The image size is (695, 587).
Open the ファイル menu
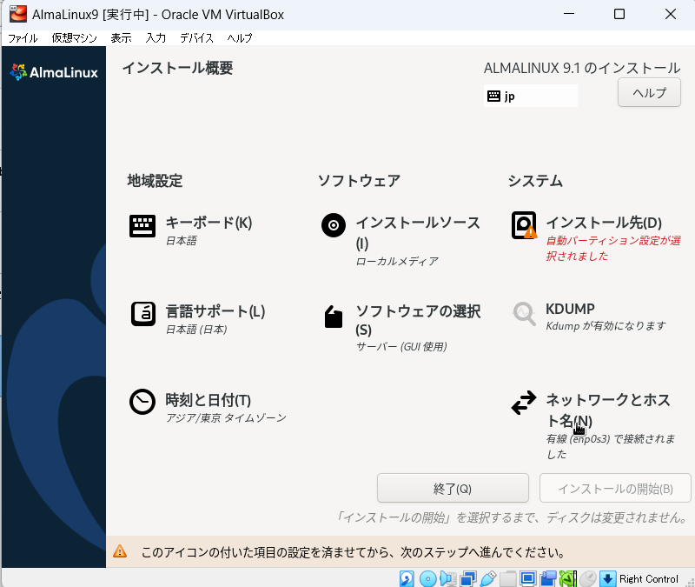coord(23,38)
